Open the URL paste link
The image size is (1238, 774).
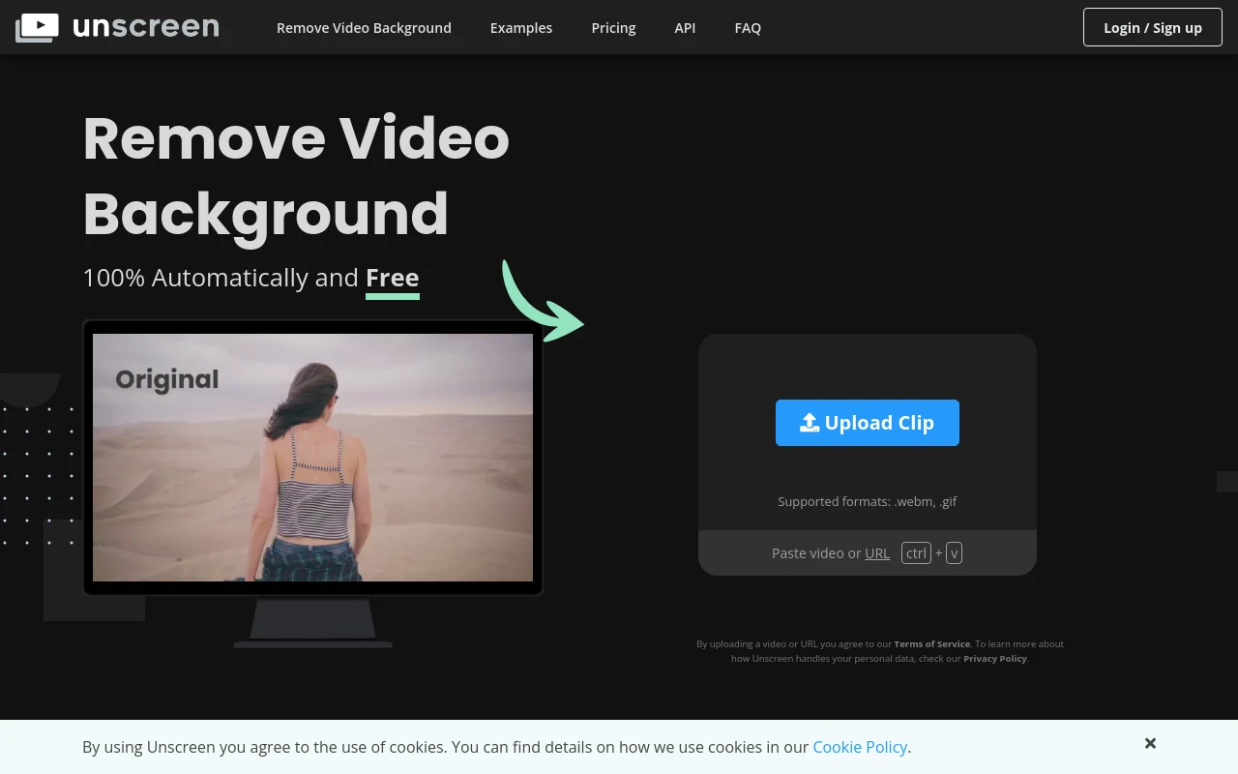pyautogui.click(x=876, y=552)
